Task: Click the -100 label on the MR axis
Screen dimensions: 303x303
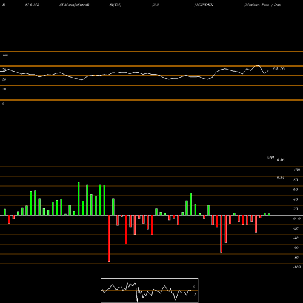Action: 297,267
